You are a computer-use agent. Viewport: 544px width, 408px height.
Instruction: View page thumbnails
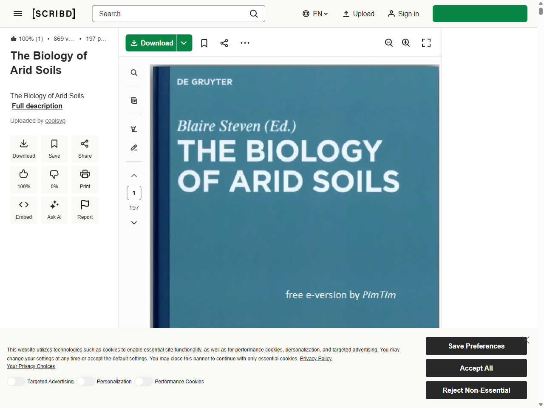pos(134,101)
